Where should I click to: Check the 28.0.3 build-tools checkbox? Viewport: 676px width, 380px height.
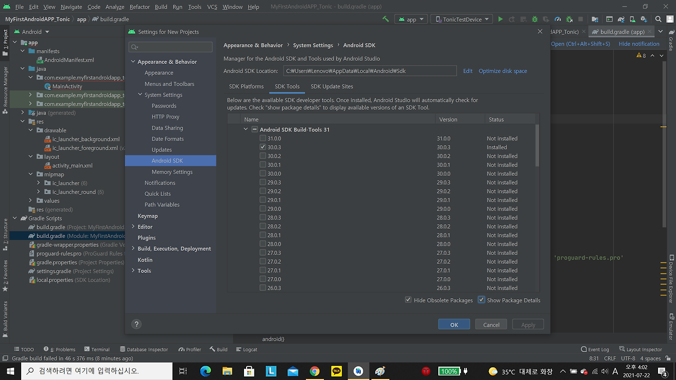pos(262,217)
